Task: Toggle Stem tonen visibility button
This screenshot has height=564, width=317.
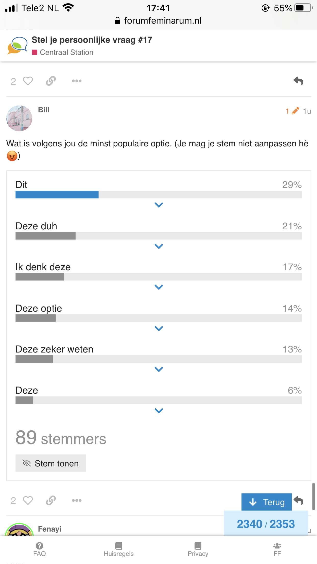Action: click(x=51, y=463)
